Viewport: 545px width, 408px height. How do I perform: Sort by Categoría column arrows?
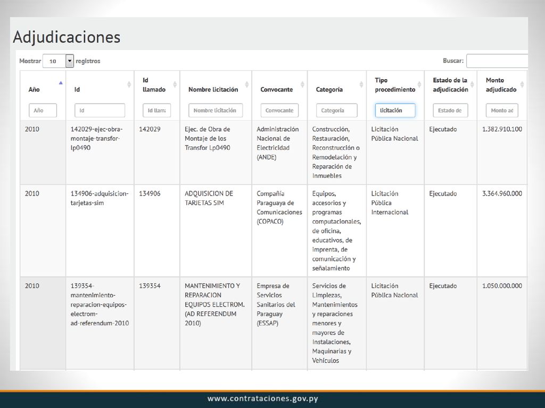pos(361,84)
